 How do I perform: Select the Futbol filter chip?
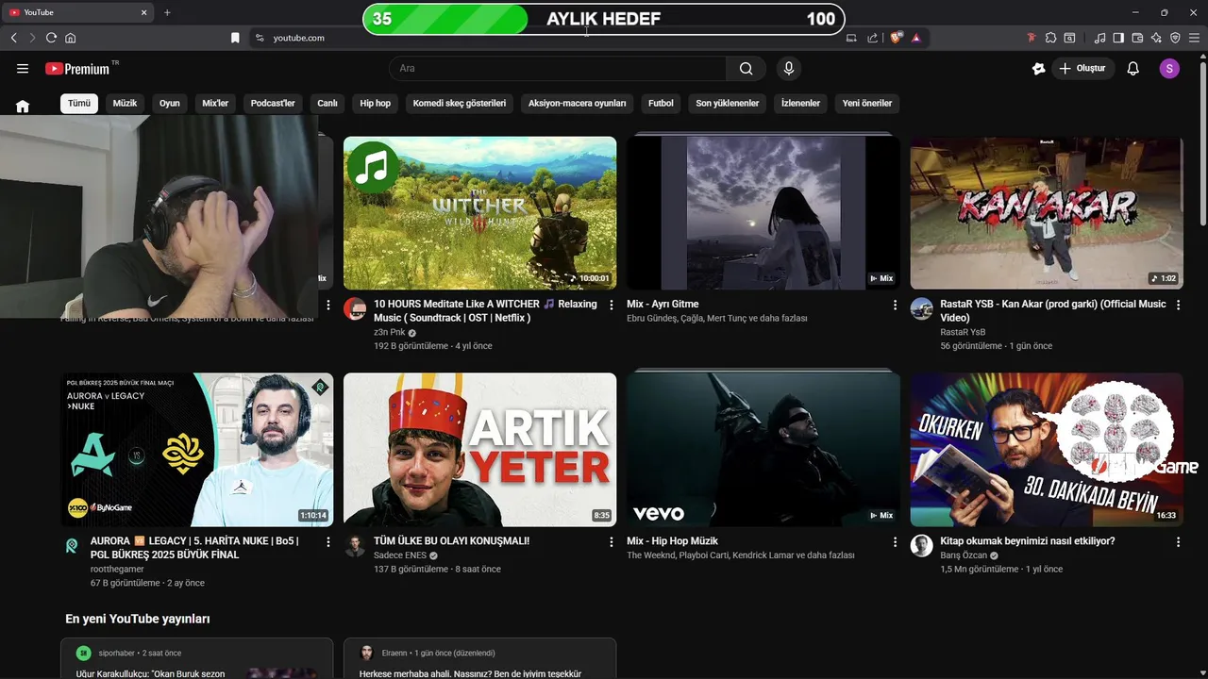click(661, 103)
